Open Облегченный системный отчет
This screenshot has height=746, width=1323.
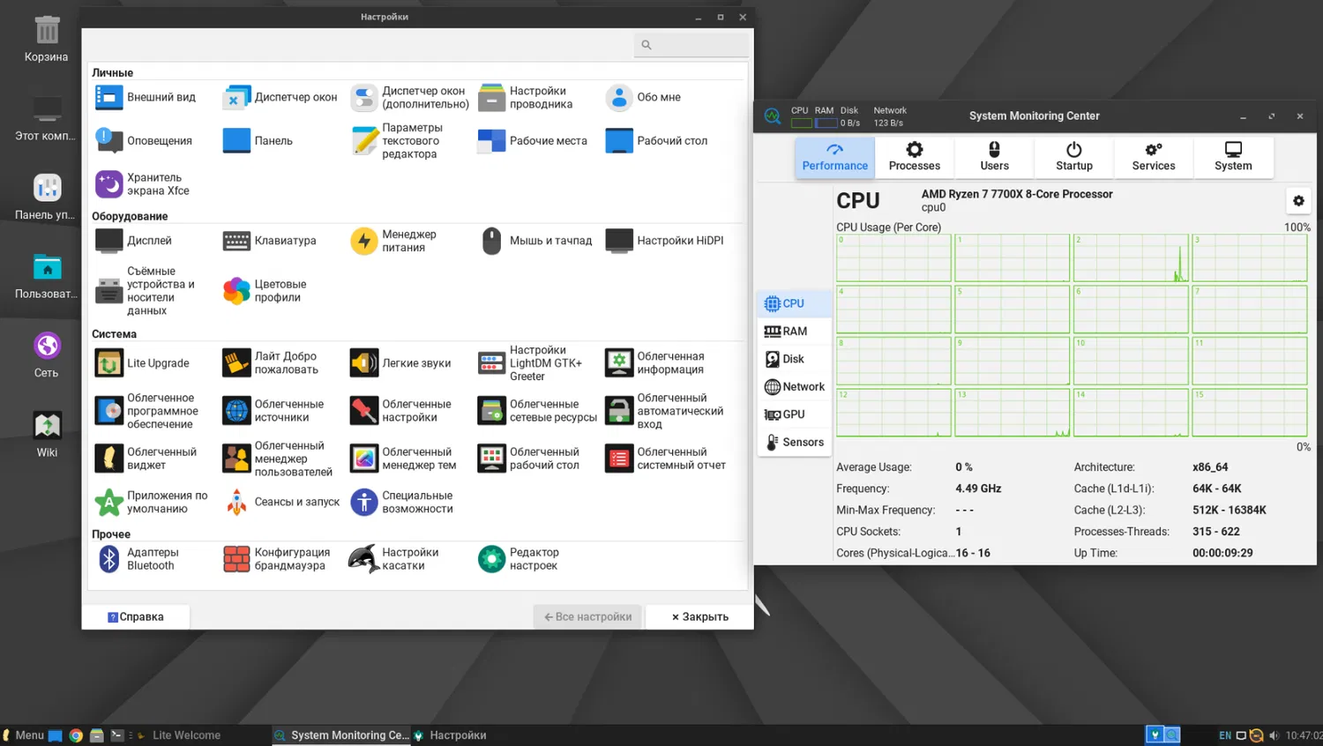point(666,458)
